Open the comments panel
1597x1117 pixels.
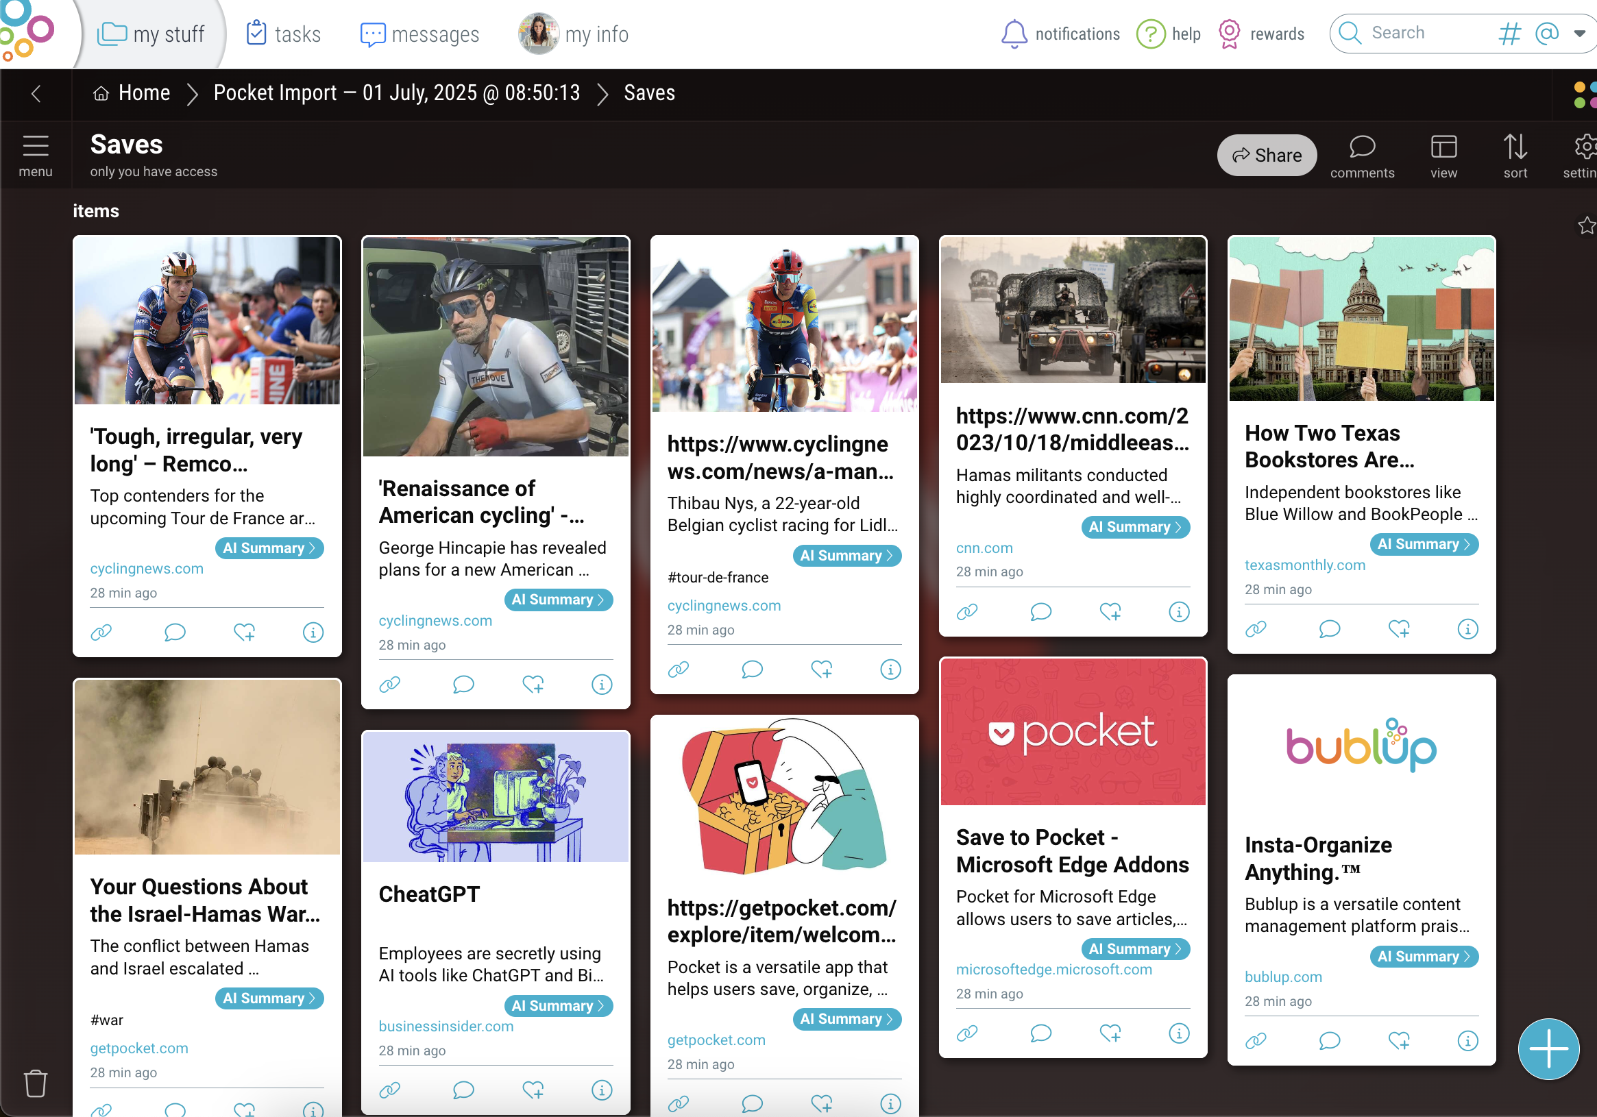pos(1362,156)
